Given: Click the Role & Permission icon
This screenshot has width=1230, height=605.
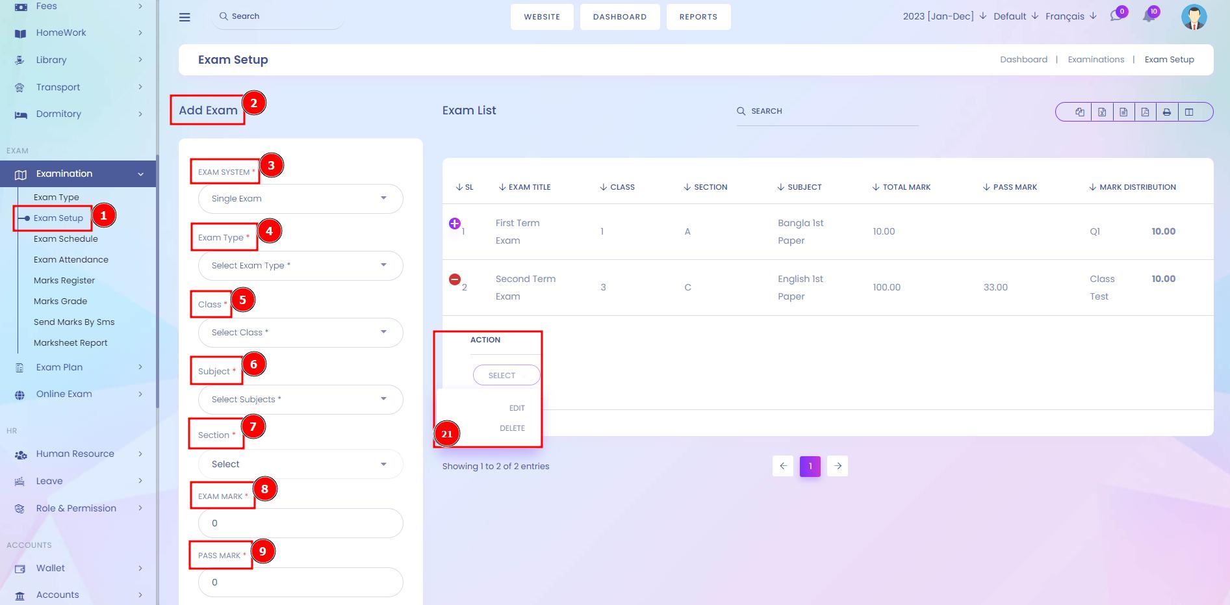Looking at the screenshot, I should [20, 509].
